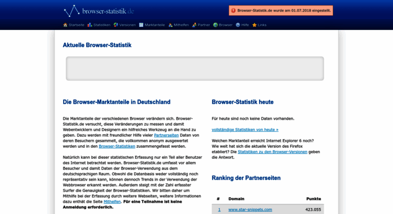Follow the Browser-Statistiken link in text

(x=117, y=146)
